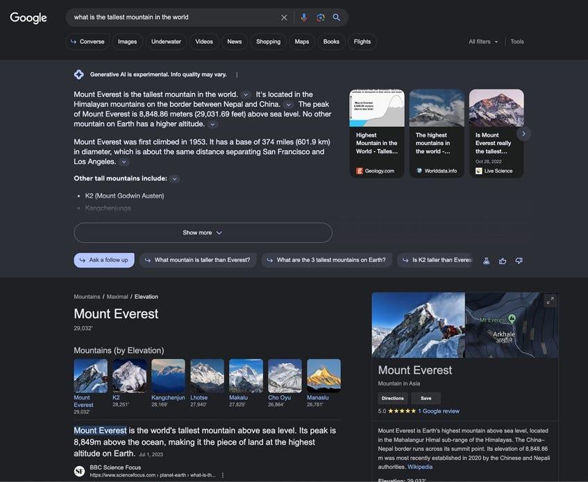Open three-dot options for sciencefocus.com result
The image size is (588, 482).
[223, 475]
